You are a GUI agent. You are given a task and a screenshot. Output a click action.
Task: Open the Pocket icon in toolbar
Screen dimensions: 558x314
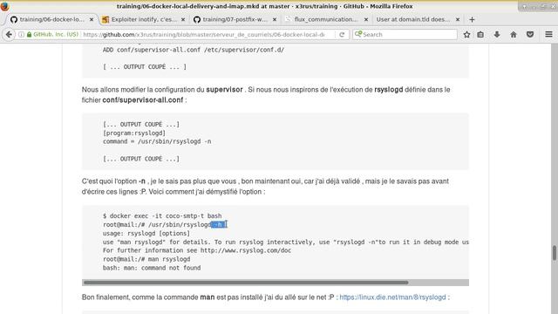pyautogui.click(x=530, y=35)
